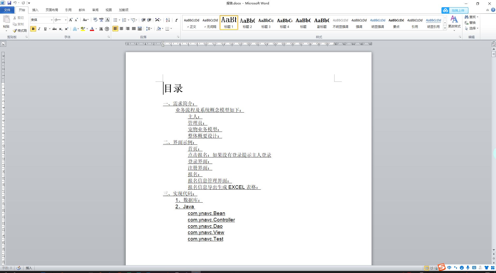Click the Grow Font icon
Screen dimensions: 496x273
71,20
